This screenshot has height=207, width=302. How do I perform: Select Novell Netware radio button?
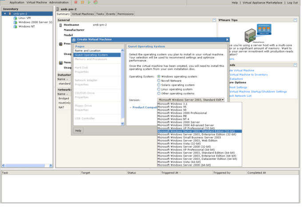point(159,81)
